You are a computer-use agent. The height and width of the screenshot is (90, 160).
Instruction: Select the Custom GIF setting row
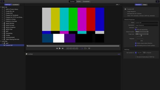(x=12, y=45)
